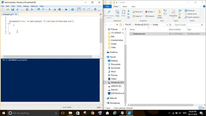Refresh the Scripts folder view

tap(170, 25)
